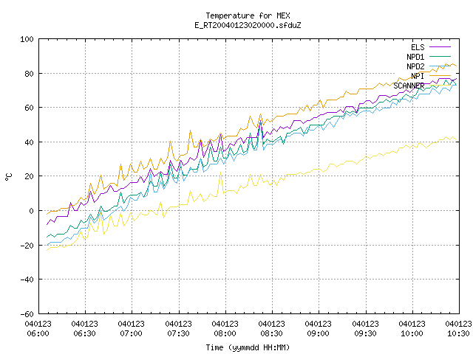Click the y-axis label -60

27,314
